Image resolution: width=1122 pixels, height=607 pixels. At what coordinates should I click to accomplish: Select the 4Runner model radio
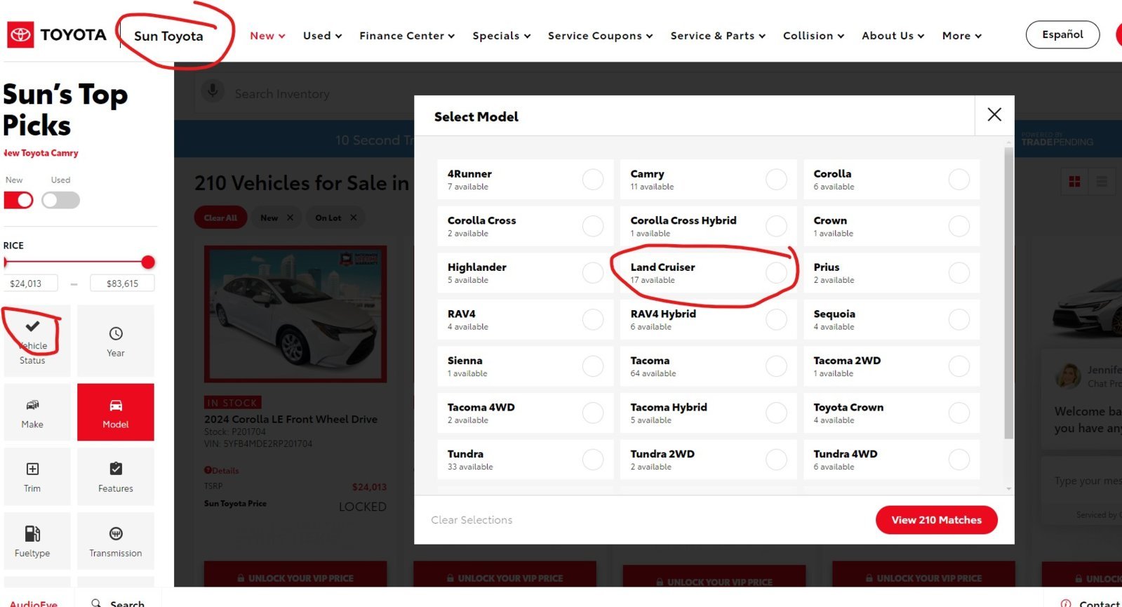(x=593, y=180)
